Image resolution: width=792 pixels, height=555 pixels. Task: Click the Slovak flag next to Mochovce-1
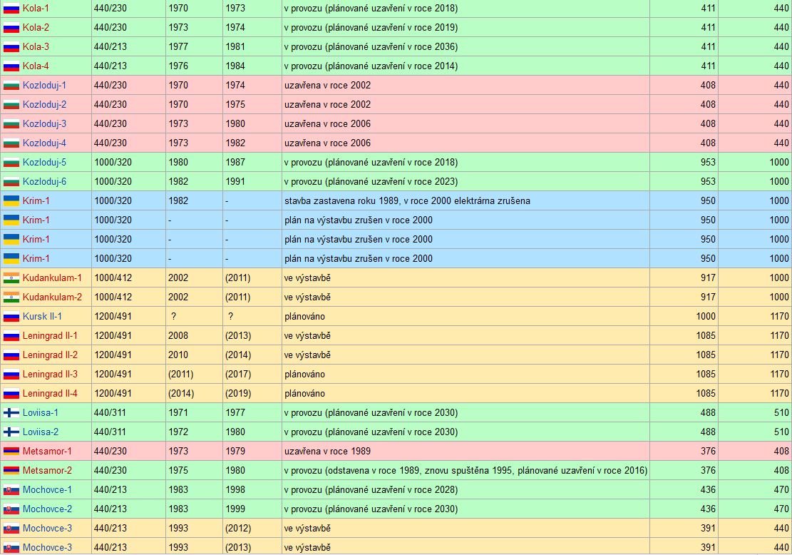pos(11,490)
